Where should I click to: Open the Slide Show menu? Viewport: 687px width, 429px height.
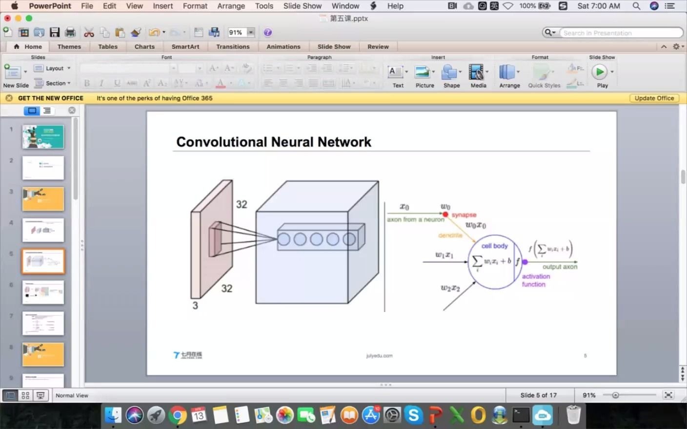(303, 6)
